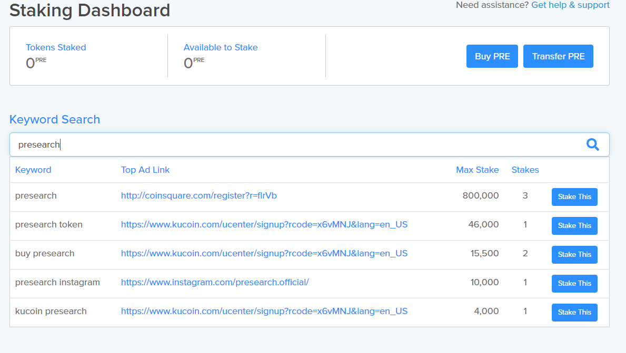
Task: Select the kucoin presearch keyword cell
Action: click(x=51, y=311)
